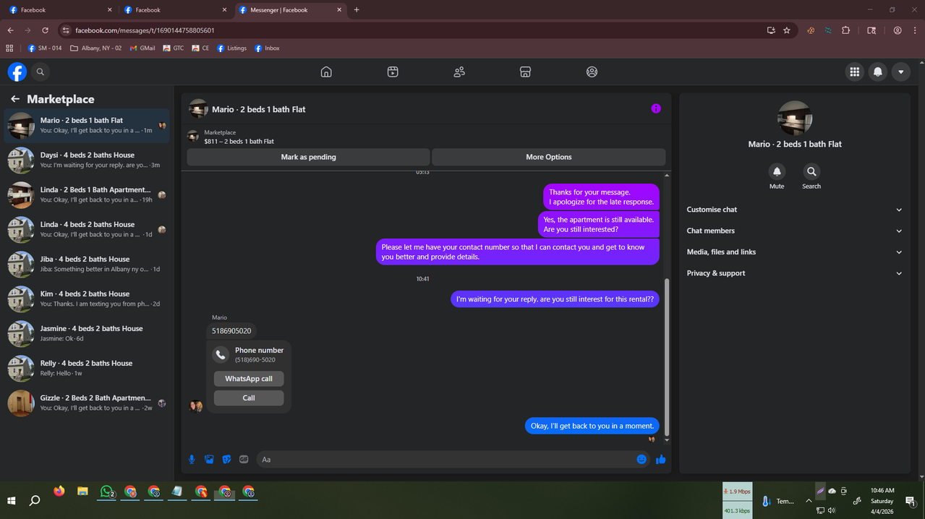This screenshot has width=925, height=519.
Task: Go back from Marketplace chats list
Action: [15, 99]
